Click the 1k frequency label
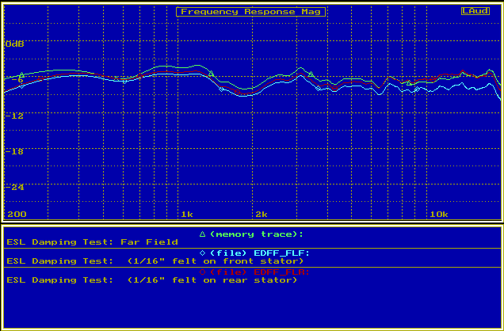The height and width of the screenshot is (331, 504). pos(187,214)
